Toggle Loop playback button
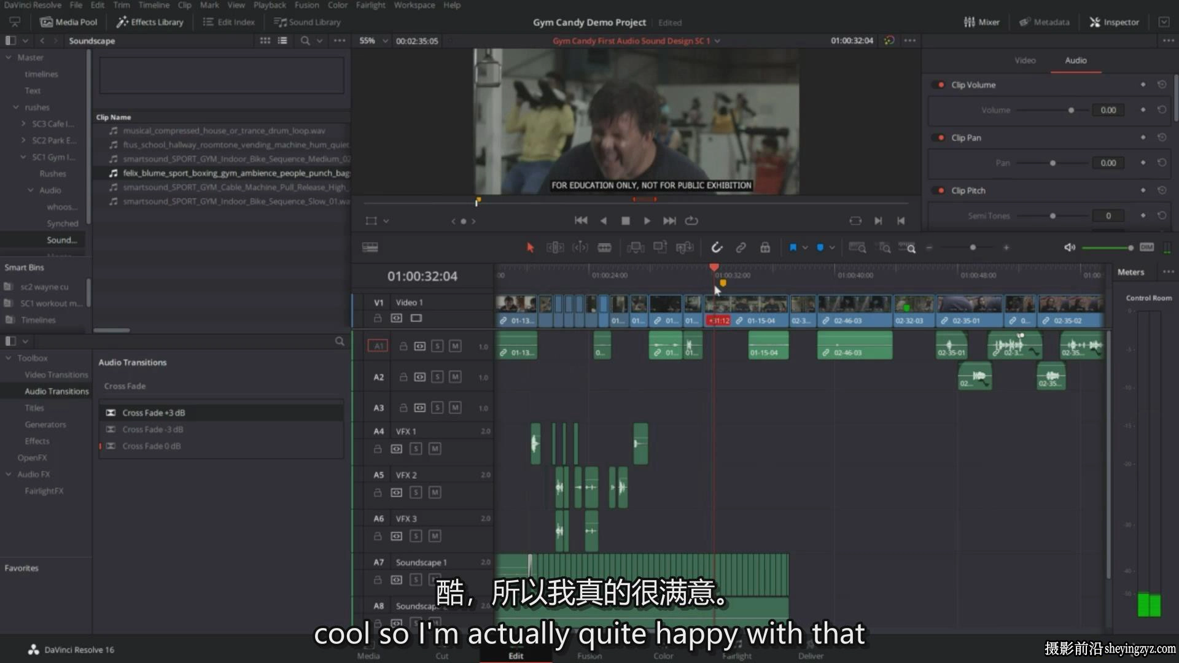1179x663 pixels. 691,220
